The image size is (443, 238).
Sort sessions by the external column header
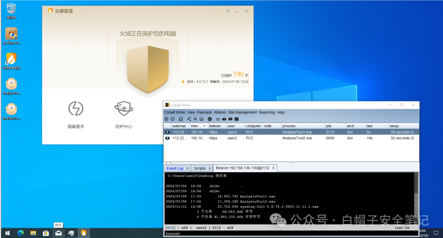pyautogui.click(x=180, y=126)
